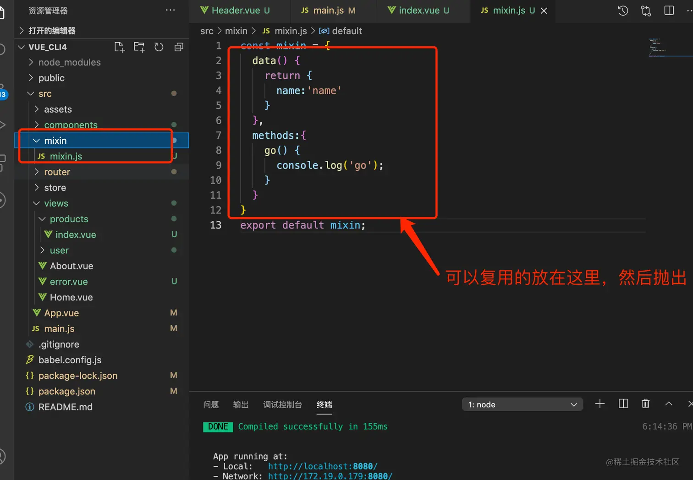Click the default symbol breadcrumb
693x480 pixels.
coord(341,31)
